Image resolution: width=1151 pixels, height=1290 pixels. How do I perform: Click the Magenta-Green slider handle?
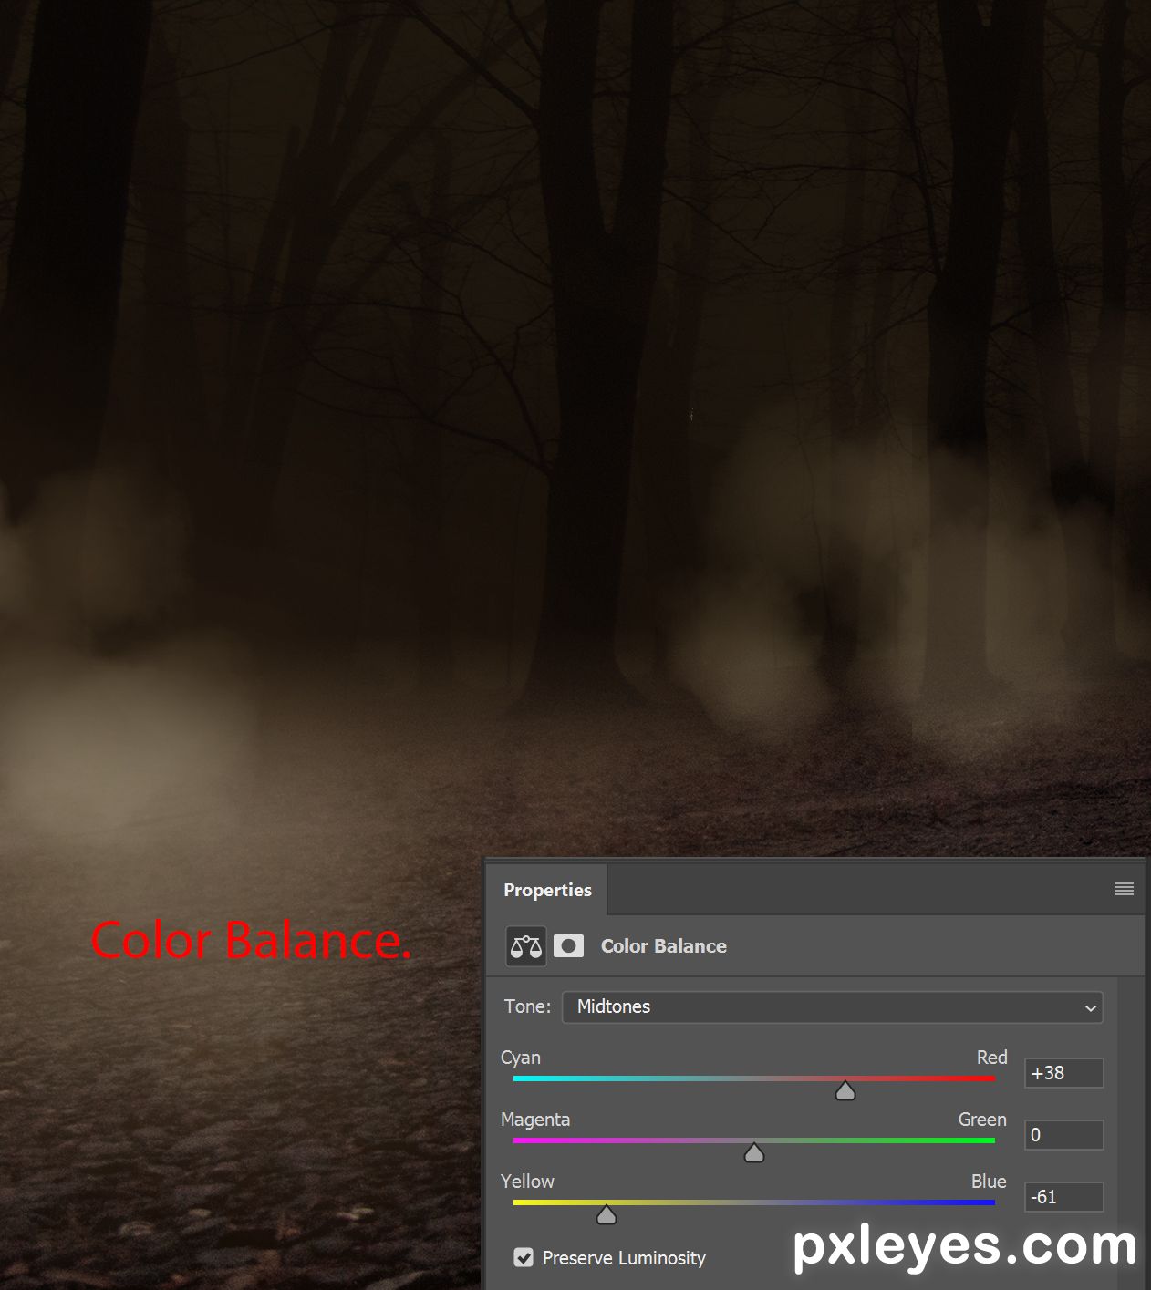753,1152
